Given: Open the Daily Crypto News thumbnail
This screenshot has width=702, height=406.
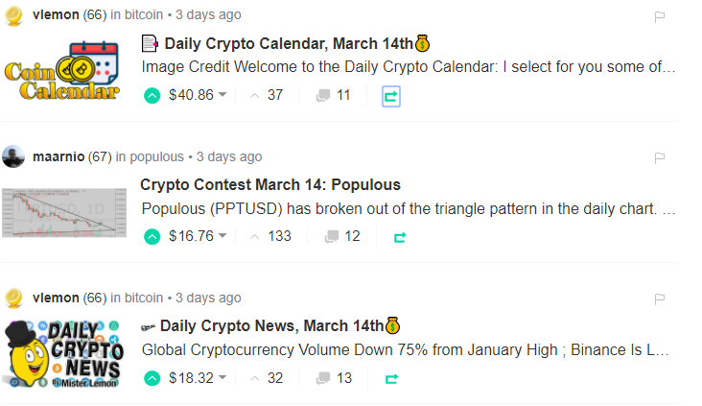Looking at the screenshot, I should [63, 353].
